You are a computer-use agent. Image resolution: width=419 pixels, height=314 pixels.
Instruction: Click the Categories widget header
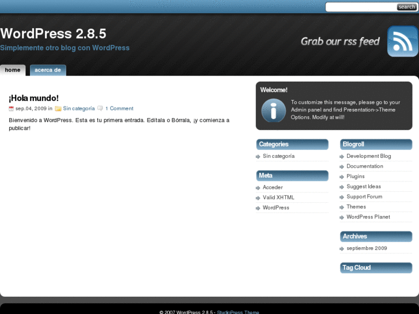[292, 144]
